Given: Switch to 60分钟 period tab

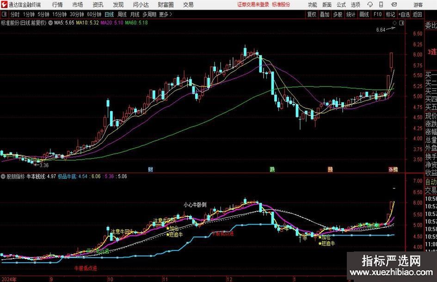Looking at the screenshot, I should (x=94, y=14).
